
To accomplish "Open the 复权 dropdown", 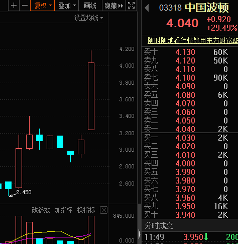I will pyautogui.click(x=43, y=6).
